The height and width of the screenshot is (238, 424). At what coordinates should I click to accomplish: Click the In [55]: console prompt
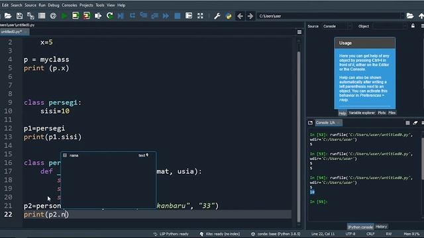[x=319, y=202]
